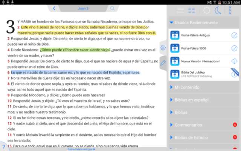
Task: Open the three-dot overflow menu
Action: pyautogui.click(x=230, y=10)
